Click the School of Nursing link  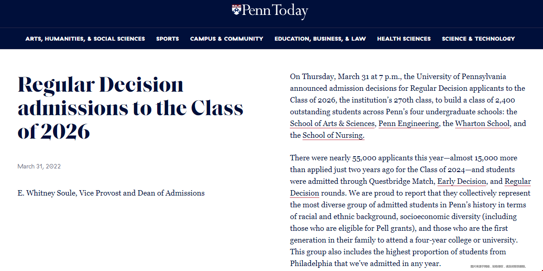click(333, 135)
